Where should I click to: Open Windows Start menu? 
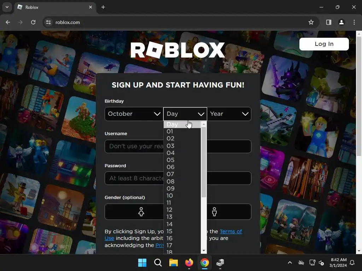click(x=142, y=263)
